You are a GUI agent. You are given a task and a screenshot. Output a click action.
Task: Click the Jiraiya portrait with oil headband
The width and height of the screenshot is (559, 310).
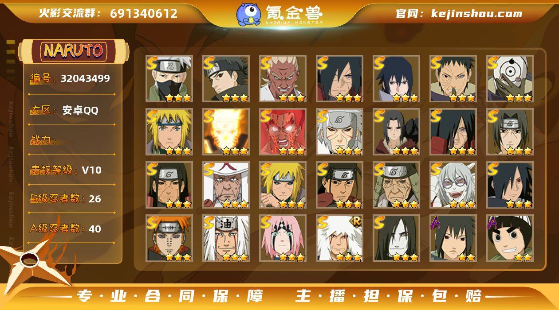point(226,238)
